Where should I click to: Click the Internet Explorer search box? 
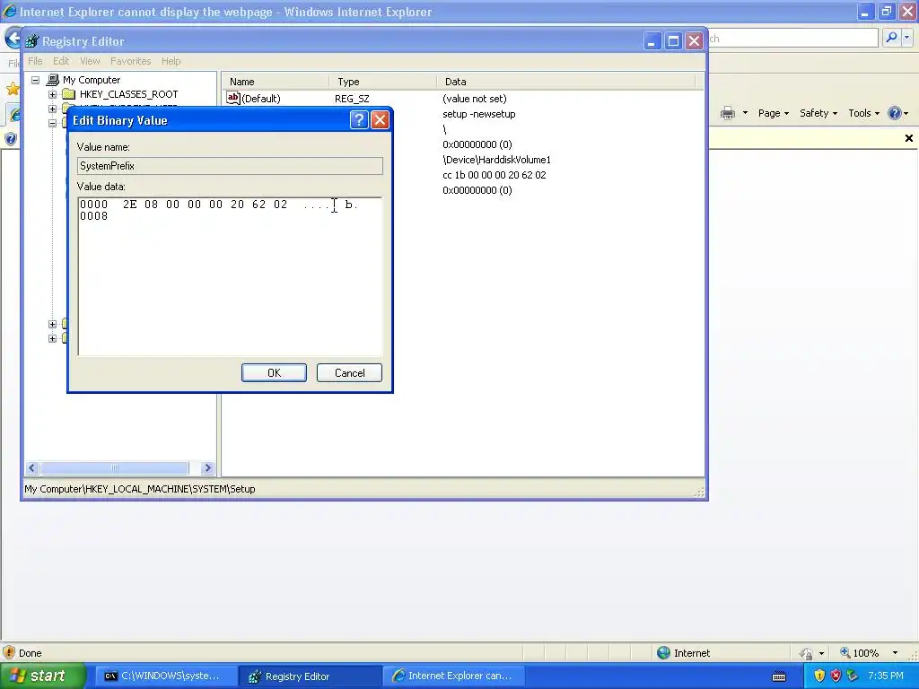tap(792, 38)
